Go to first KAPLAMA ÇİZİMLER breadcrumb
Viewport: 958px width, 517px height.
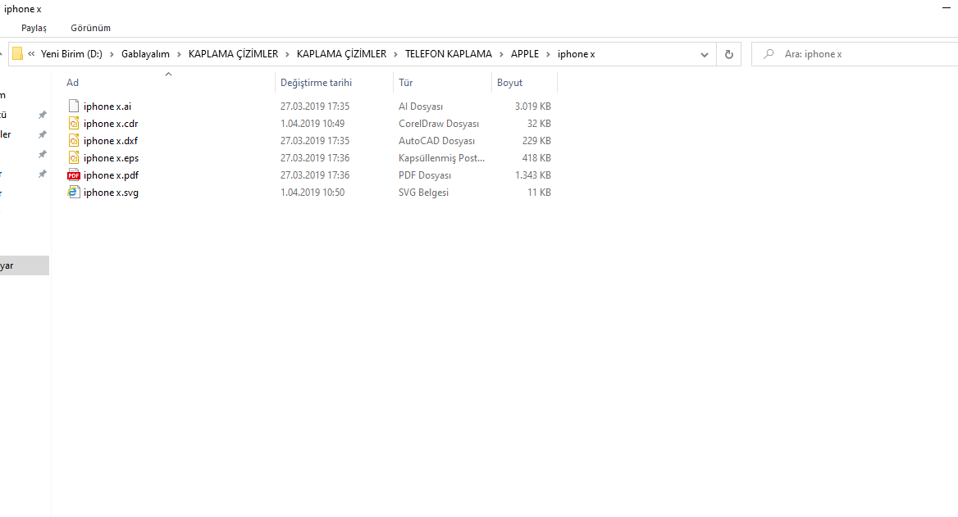(234, 54)
